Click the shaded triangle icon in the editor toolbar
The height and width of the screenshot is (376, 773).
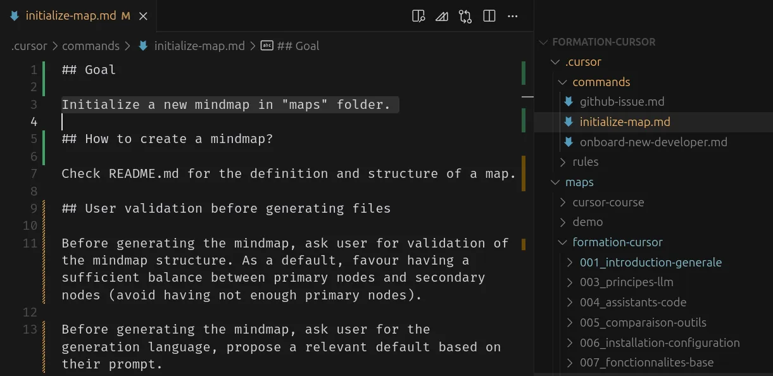(x=441, y=16)
